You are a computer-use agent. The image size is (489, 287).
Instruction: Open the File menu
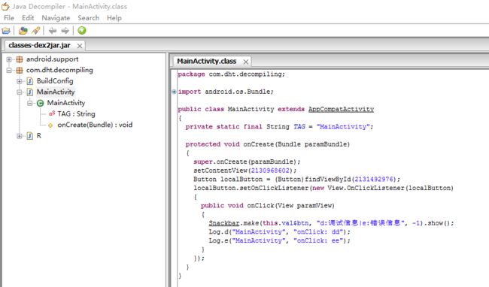point(9,18)
